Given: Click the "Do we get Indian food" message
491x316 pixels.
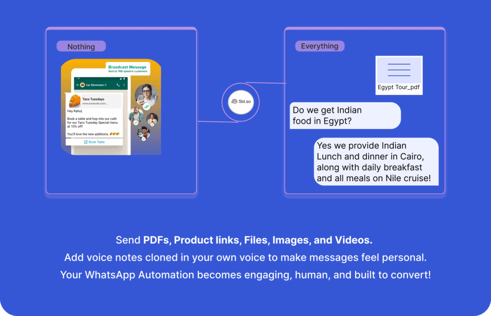Looking at the screenshot, I should [344, 116].
